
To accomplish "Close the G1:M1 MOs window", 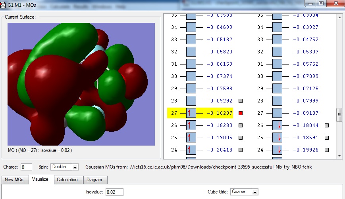I will 336,3.
